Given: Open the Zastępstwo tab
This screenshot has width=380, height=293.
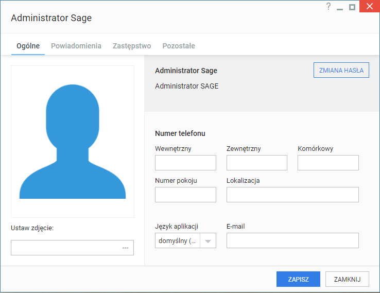Looking at the screenshot, I should click(x=132, y=46).
